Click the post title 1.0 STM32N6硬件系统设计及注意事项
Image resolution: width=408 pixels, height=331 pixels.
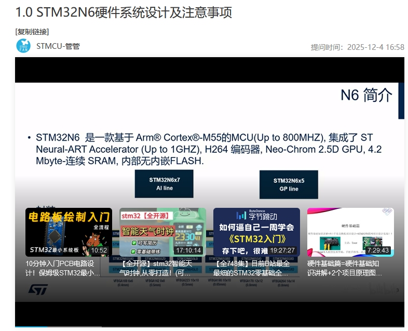click(124, 12)
